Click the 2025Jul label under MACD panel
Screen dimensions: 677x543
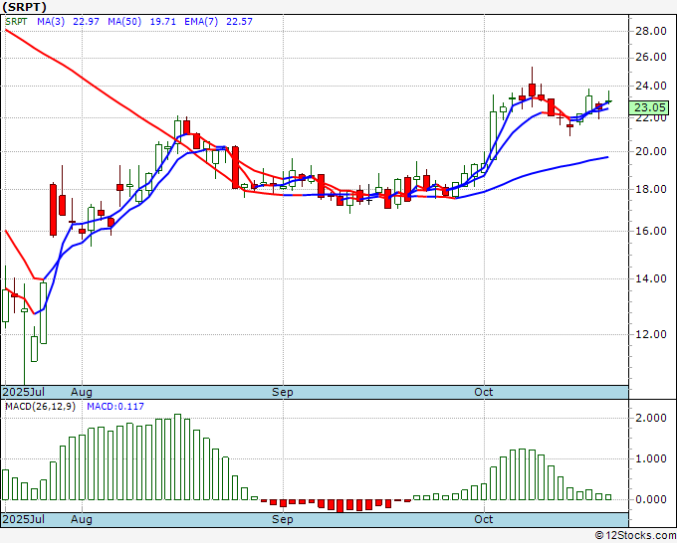tap(24, 519)
